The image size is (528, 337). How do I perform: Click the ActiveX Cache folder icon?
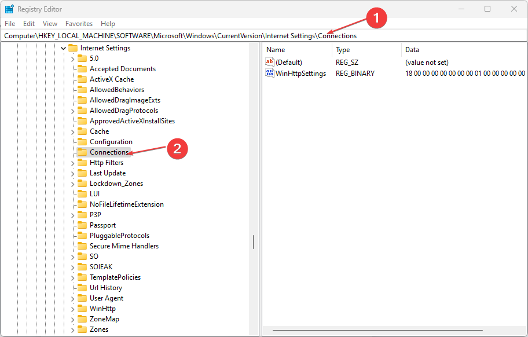pyautogui.click(x=82, y=79)
